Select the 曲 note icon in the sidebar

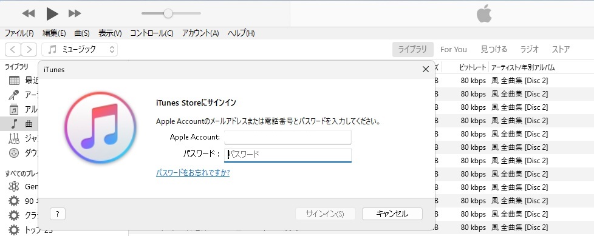pyautogui.click(x=14, y=124)
